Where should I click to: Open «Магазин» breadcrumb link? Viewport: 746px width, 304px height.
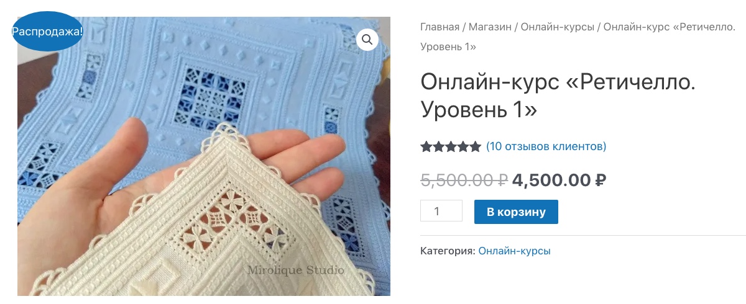coord(490,27)
